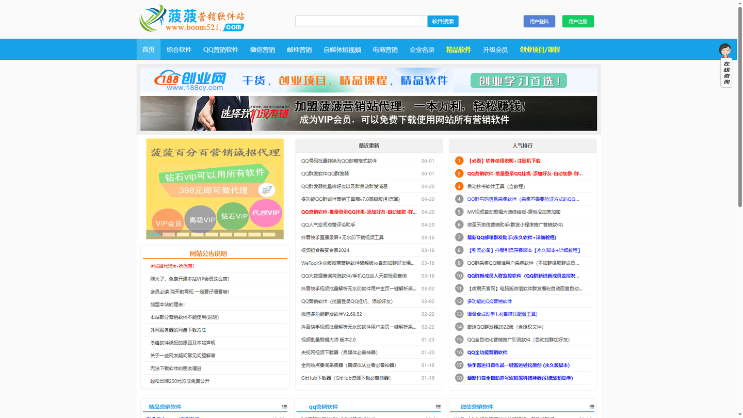This screenshot has height=418, width=743.
Task: Open 微信多功能群发软件V2.68.52 link
Action: (x=332, y=314)
